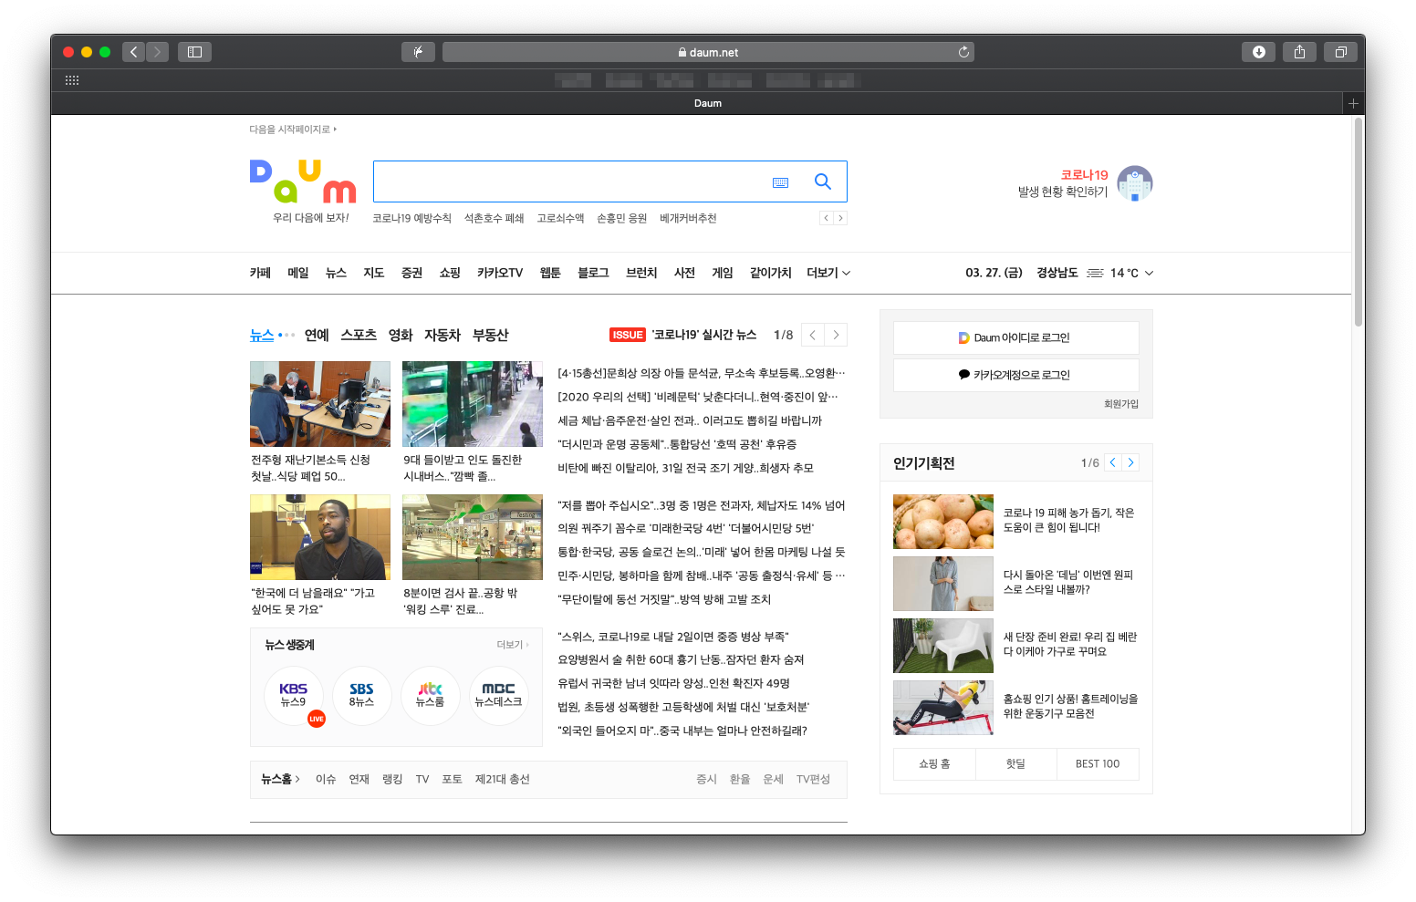Click the 쇼핑 홈 button
Viewport: 1416px width, 902px height.
point(934,764)
